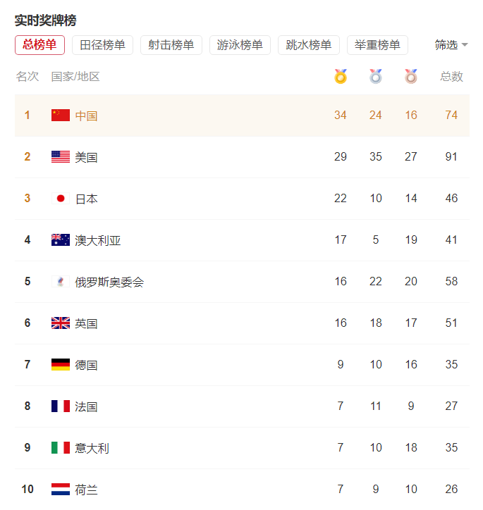Open the 筛选 filter dropdown
The image size is (483, 510).
(451, 45)
